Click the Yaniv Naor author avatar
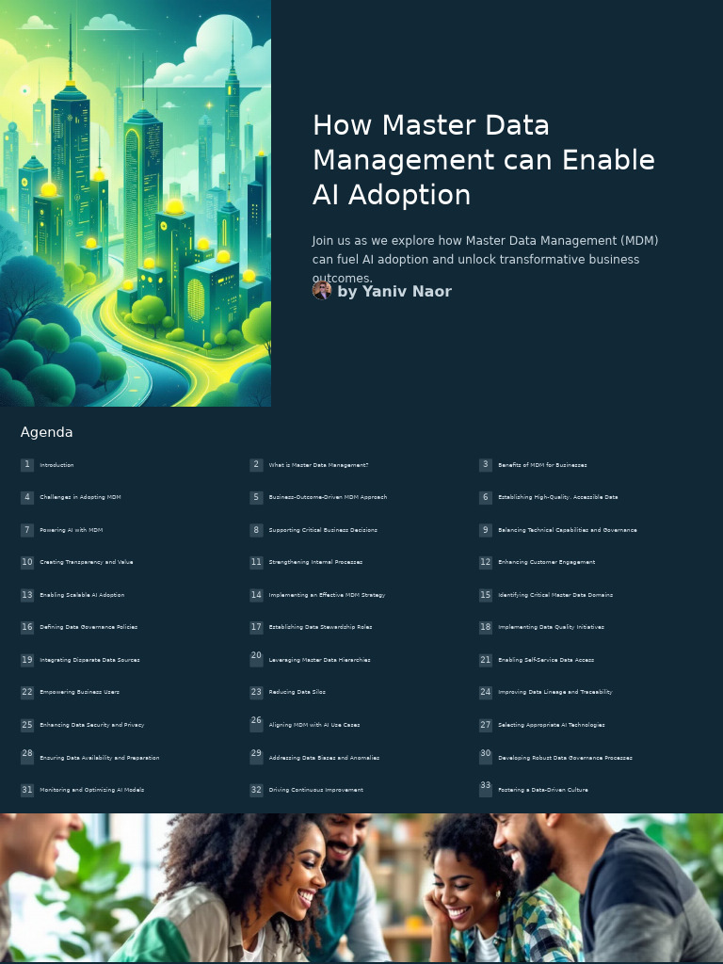The image size is (723, 964). 322,291
